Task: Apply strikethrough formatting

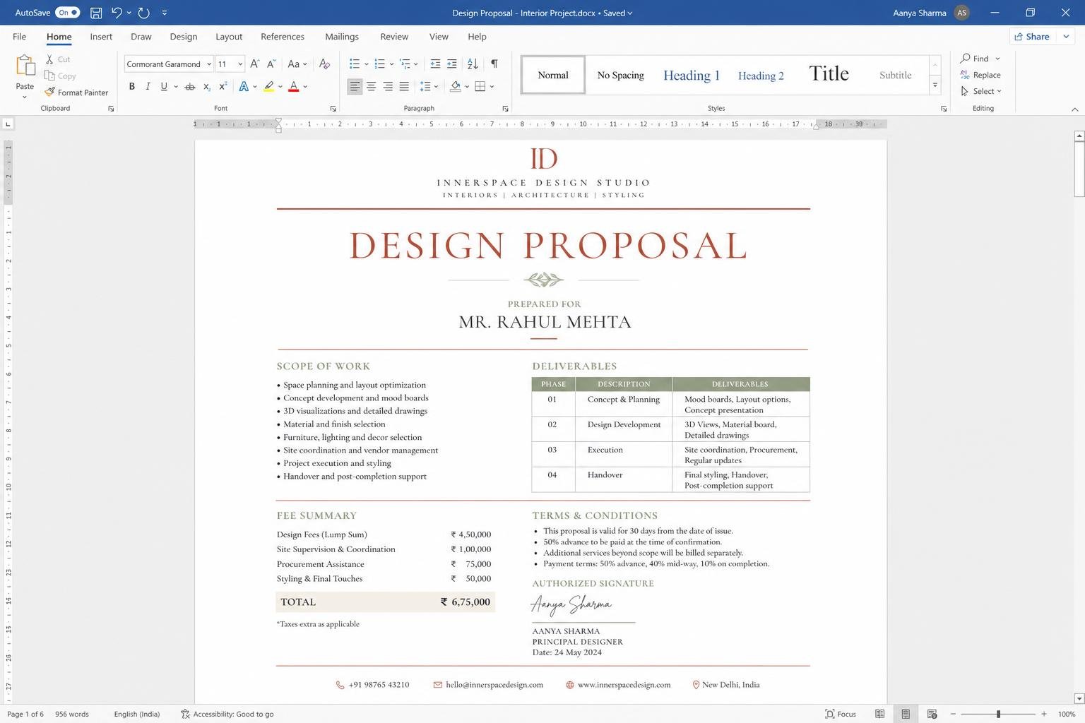Action: click(189, 86)
